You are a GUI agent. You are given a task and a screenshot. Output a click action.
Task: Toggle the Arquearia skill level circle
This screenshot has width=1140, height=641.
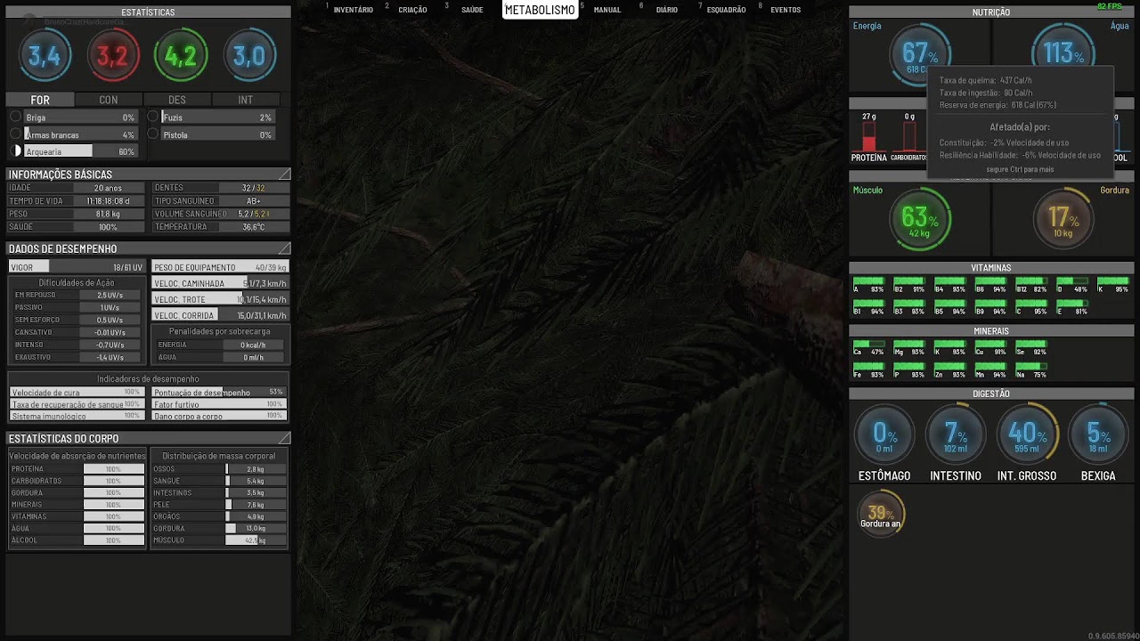[15, 151]
